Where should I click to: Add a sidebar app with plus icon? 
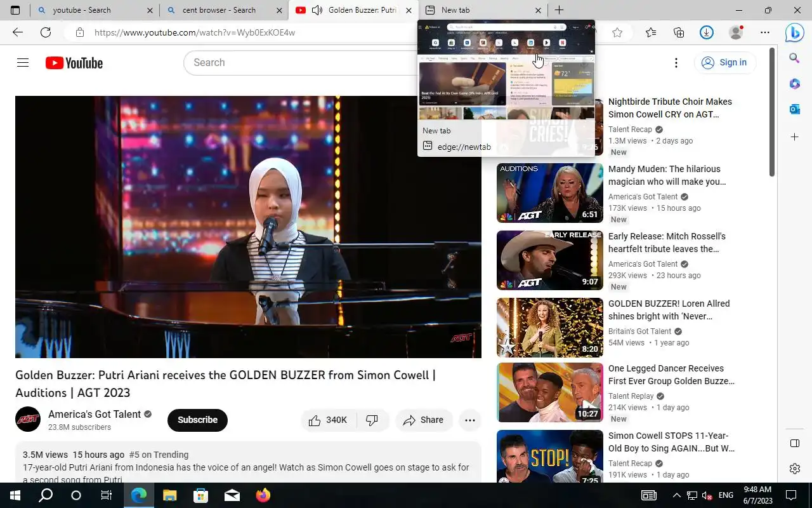(794, 137)
